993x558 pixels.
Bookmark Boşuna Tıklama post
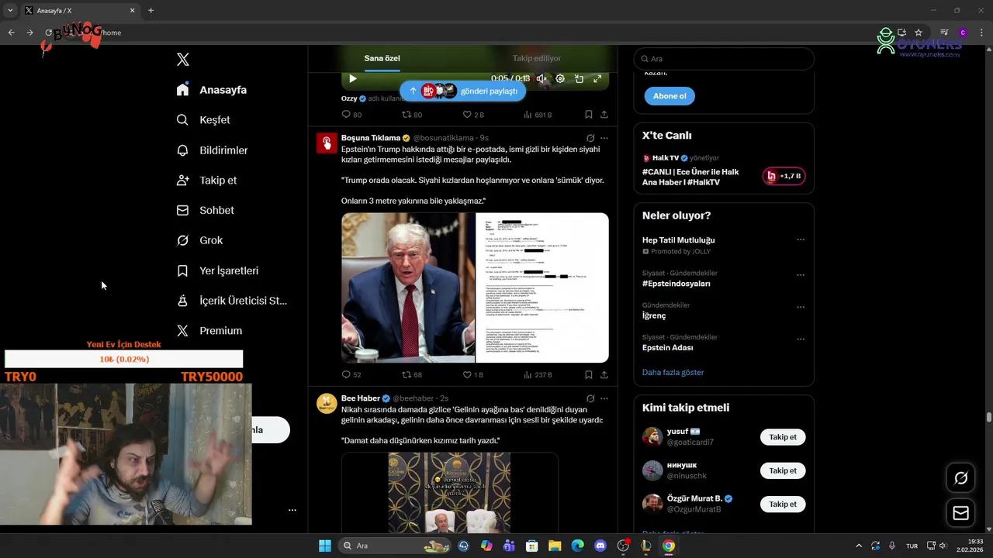coord(589,375)
